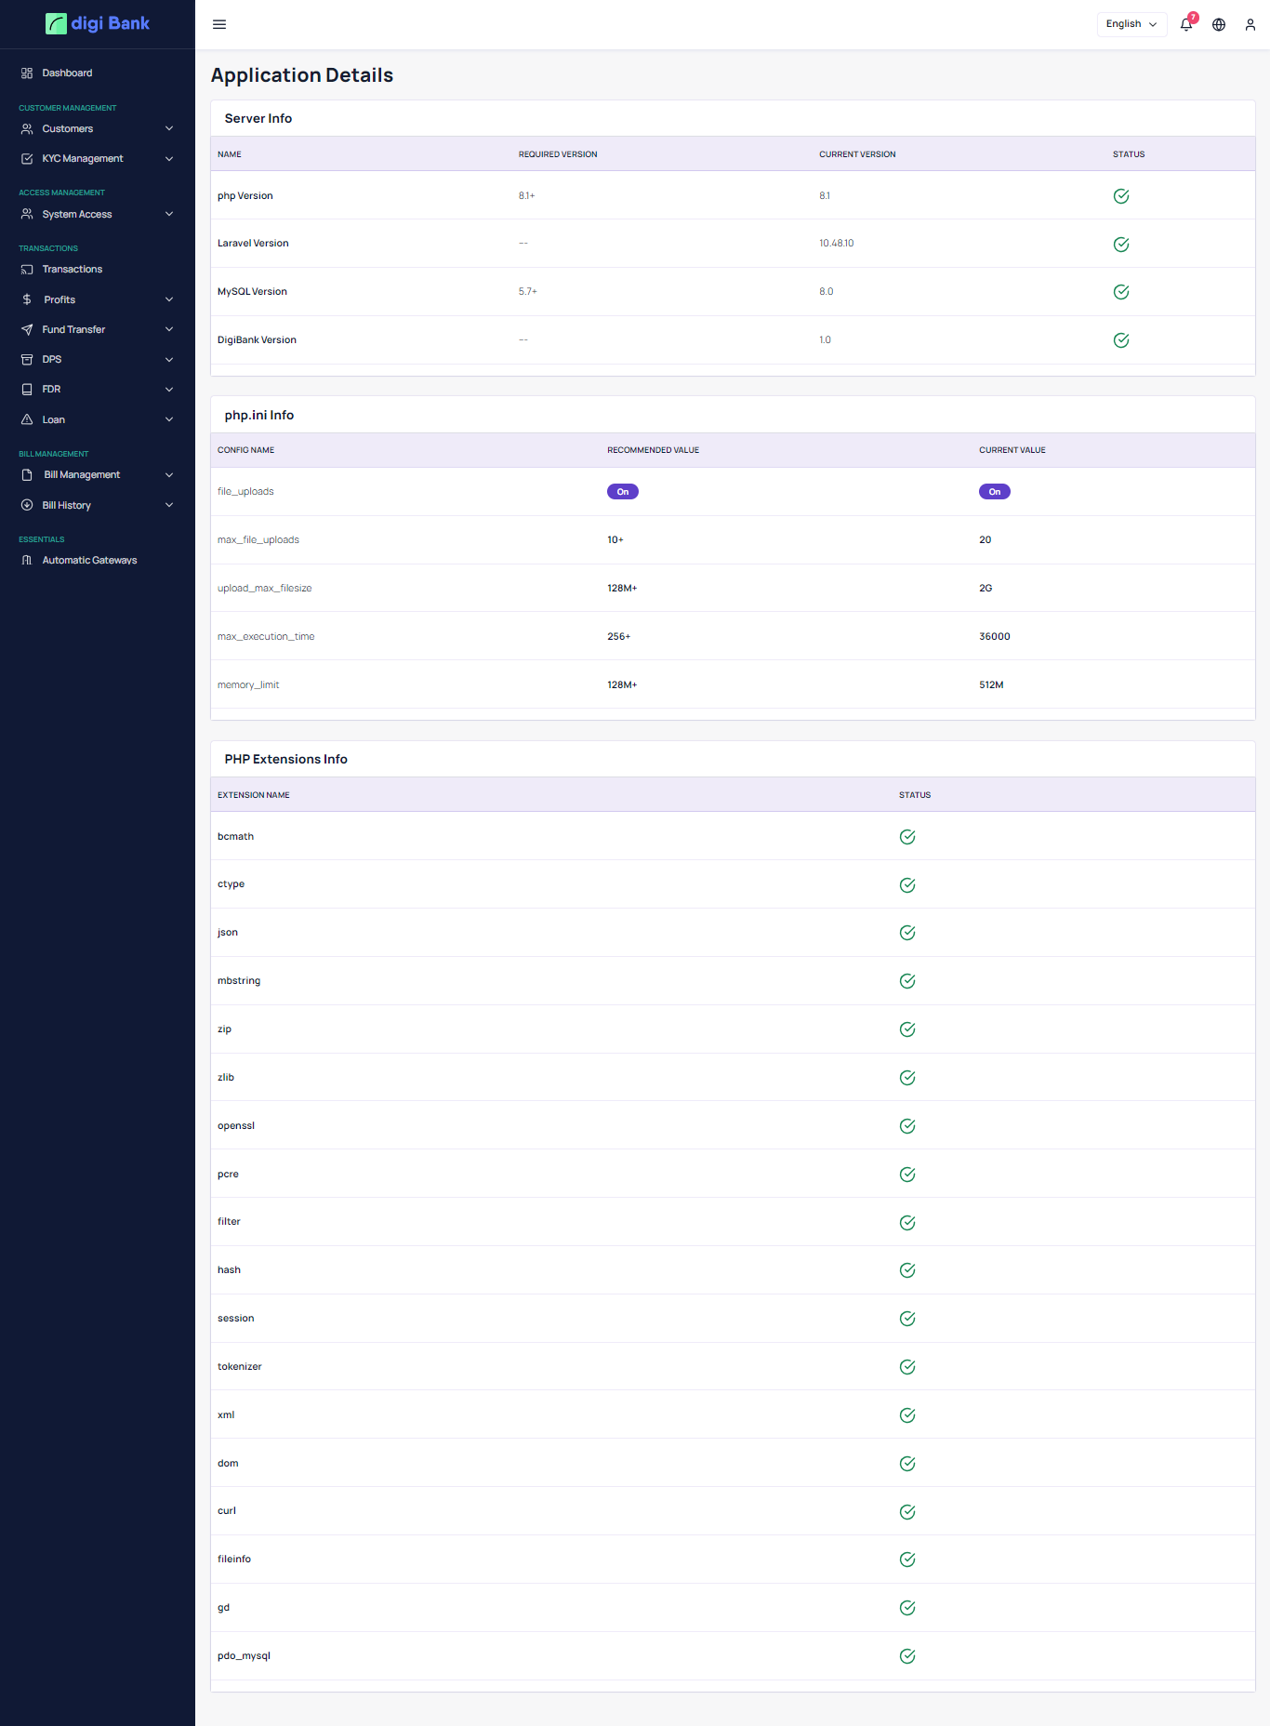Click the php Version status check icon
Screen dimensions: 1270x1726
[x=1121, y=196]
